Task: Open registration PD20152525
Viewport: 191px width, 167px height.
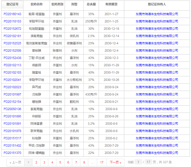Action: coord(12,43)
